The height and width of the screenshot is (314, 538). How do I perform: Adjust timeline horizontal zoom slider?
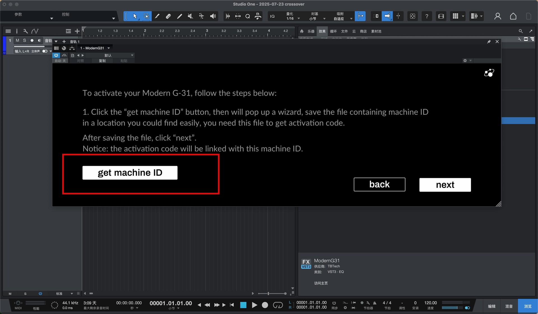click(x=272, y=294)
